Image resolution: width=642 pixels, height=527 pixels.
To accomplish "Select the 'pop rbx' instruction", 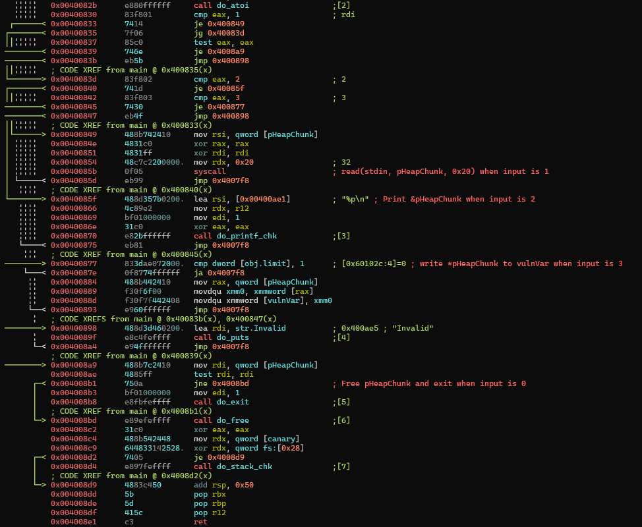I will point(210,494).
